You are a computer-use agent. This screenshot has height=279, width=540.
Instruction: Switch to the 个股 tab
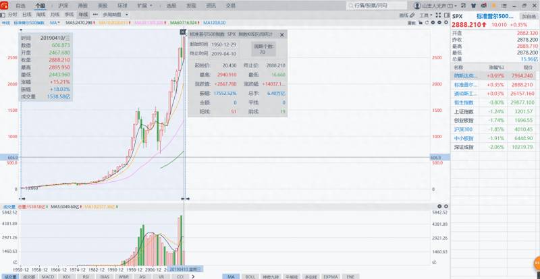coord(40,6)
